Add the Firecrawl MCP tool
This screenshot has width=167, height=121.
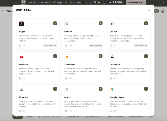tap(101, 56)
